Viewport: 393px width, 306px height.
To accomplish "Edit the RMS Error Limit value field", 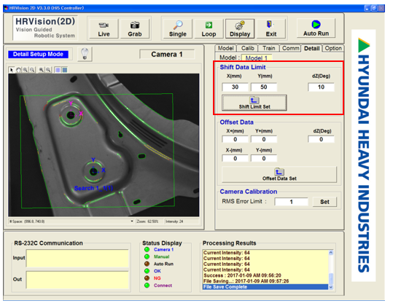I will (x=291, y=202).
